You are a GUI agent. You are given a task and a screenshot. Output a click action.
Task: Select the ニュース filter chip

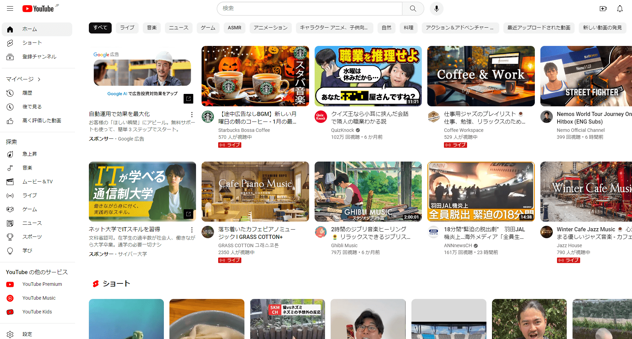[x=179, y=28]
